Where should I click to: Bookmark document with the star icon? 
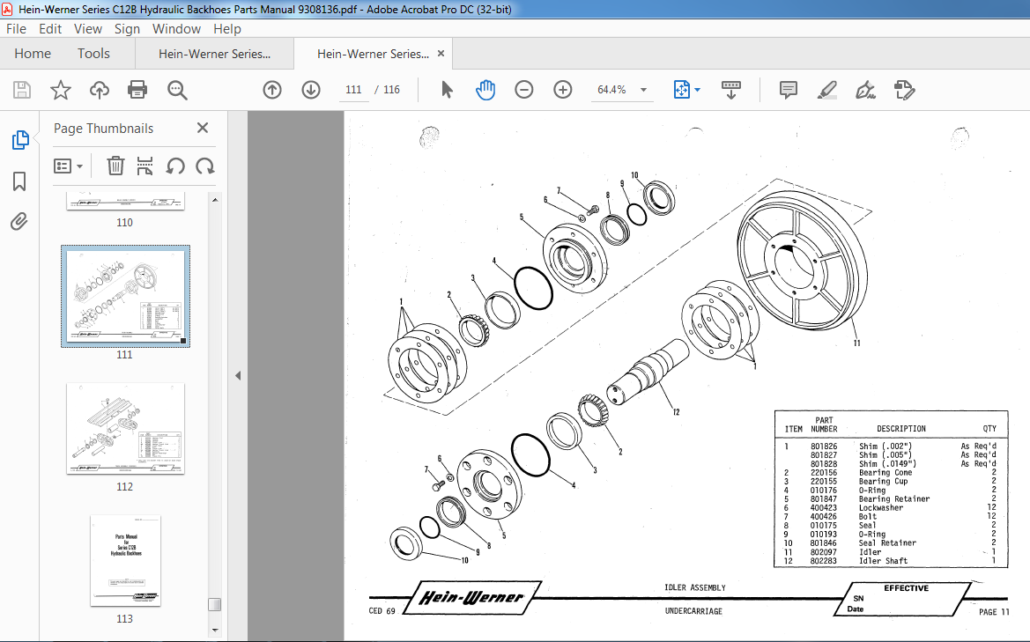[x=61, y=90]
